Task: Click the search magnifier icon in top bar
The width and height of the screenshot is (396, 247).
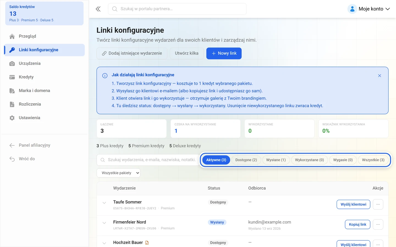Action: coord(115,9)
